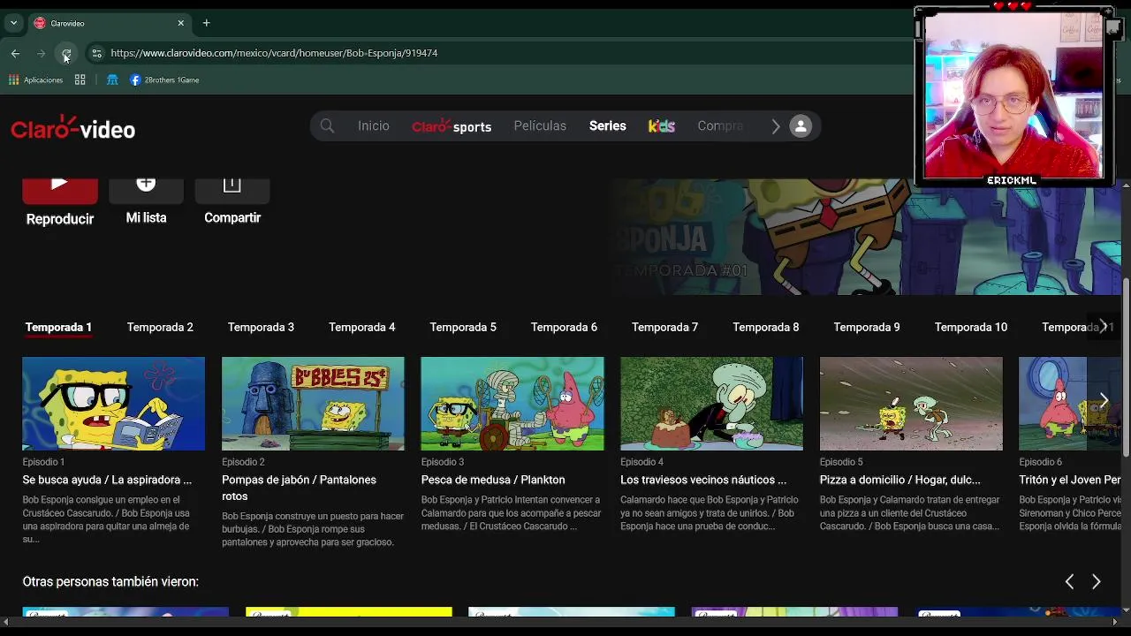Image resolution: width=1131 pixels, height=636 pixels.
Task: Select Temporada 9 tab
Action: (867, 327)
